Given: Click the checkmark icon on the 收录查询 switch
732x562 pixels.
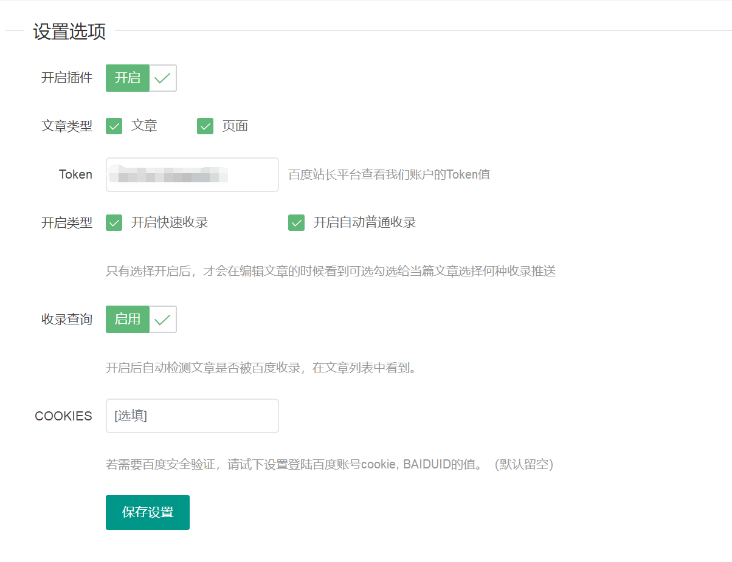Looking at the screenshot, I should pos(162,319).
